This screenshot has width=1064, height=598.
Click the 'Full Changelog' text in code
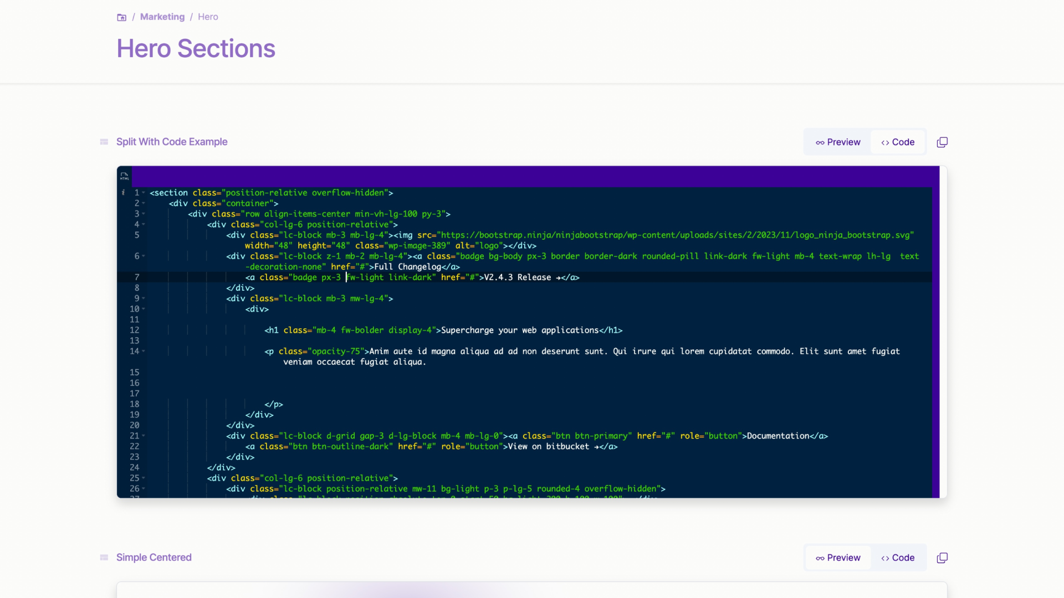(408, 267)
